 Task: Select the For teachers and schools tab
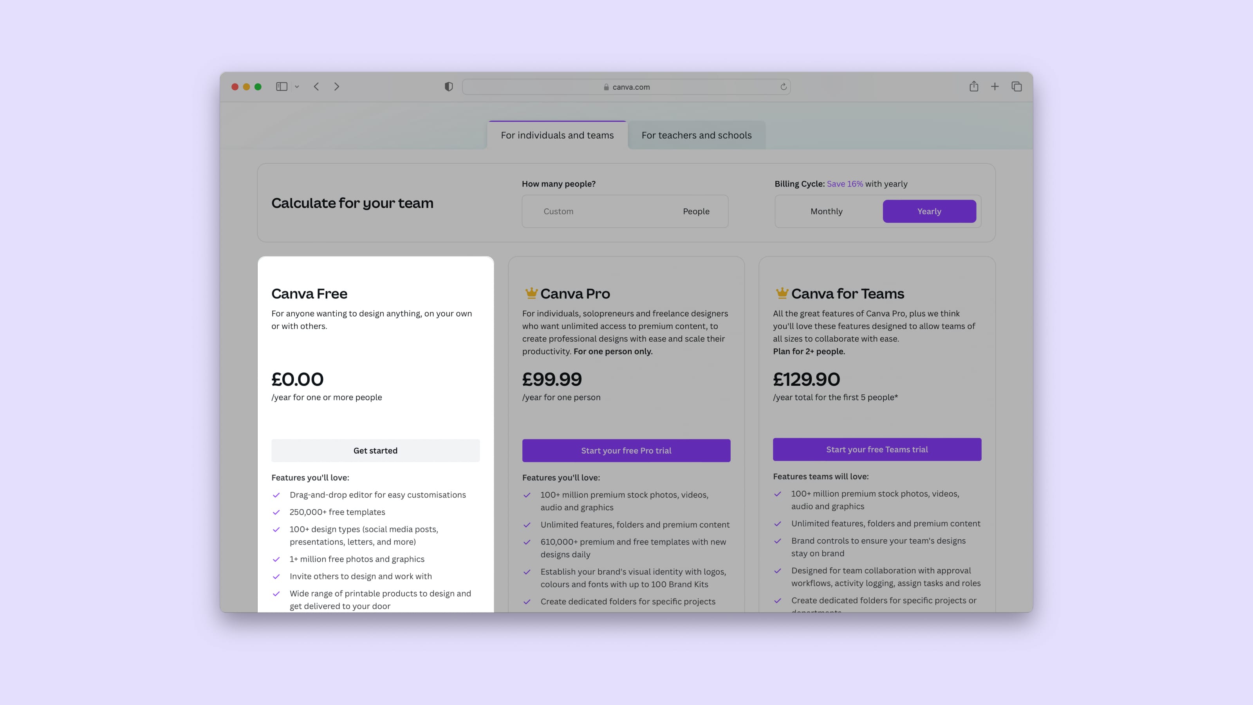coord(696,135)
